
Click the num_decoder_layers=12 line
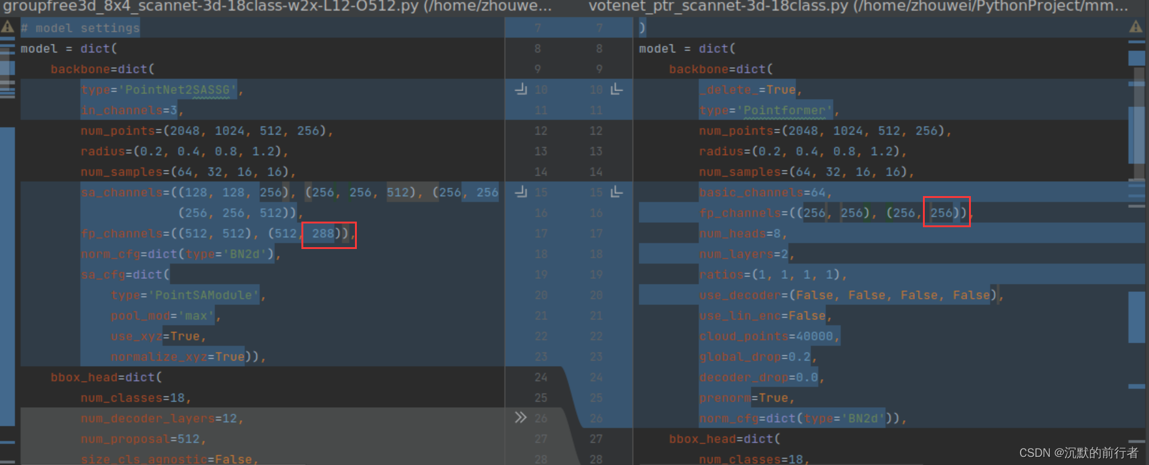click(x=162, y=418)
